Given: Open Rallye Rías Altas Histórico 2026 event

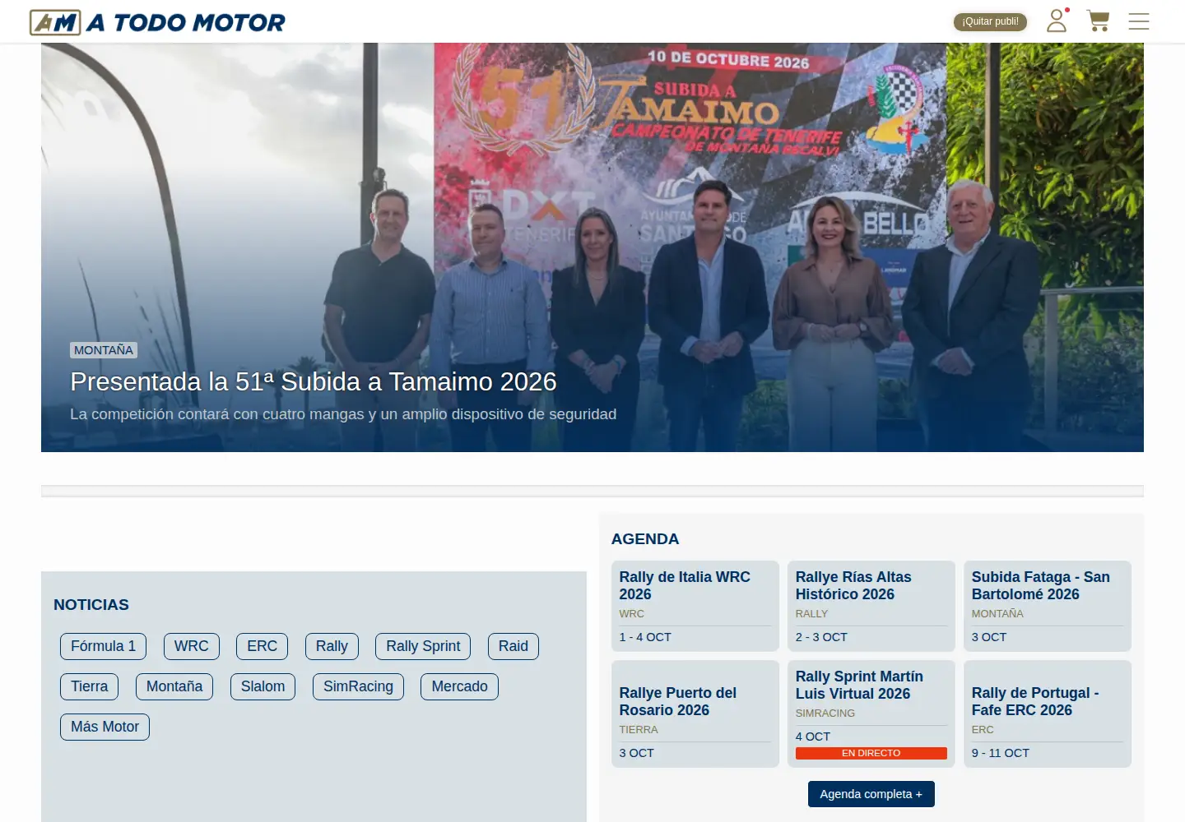Looking at the screenshot, I should tap(871, 606).
